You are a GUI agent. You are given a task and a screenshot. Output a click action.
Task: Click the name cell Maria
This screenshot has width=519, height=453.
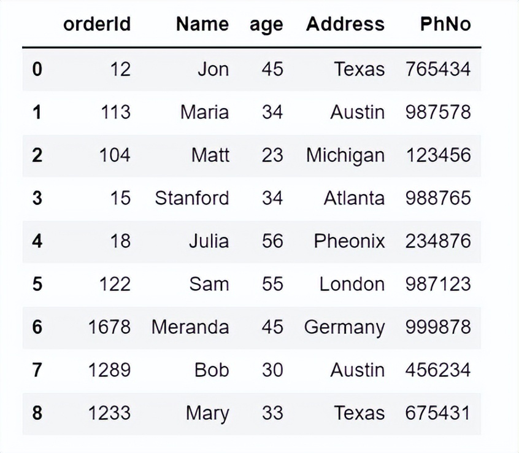204,112
